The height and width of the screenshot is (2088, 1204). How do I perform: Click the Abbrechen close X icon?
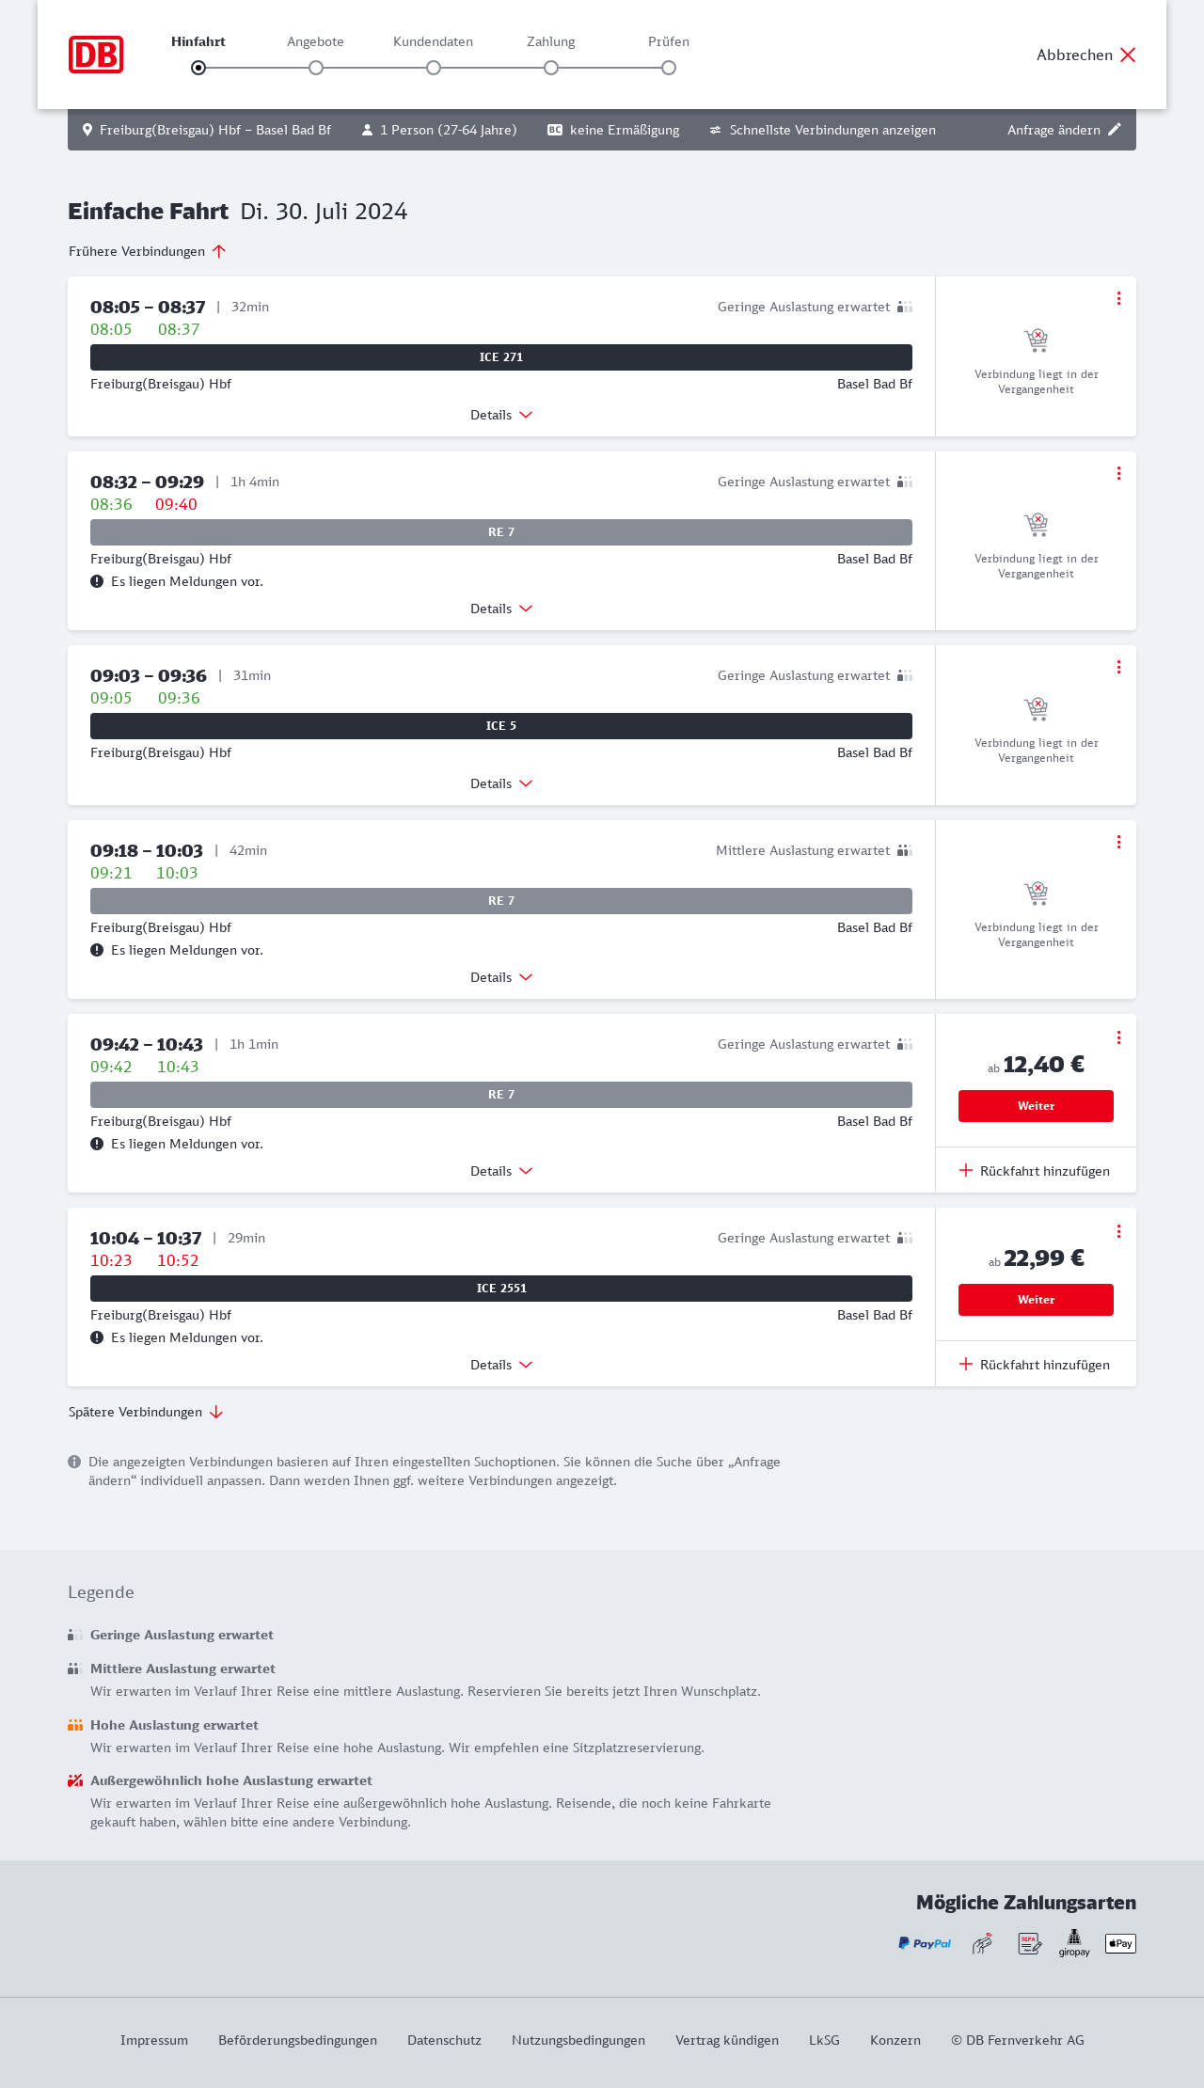[1128, 55]
